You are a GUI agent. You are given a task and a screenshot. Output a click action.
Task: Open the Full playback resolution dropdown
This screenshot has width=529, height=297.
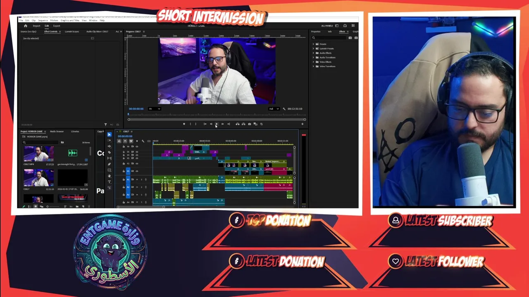pos(274,109)
